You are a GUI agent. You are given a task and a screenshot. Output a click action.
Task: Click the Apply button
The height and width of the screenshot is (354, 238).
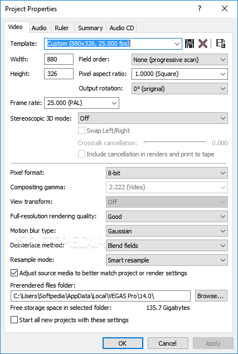213,343
